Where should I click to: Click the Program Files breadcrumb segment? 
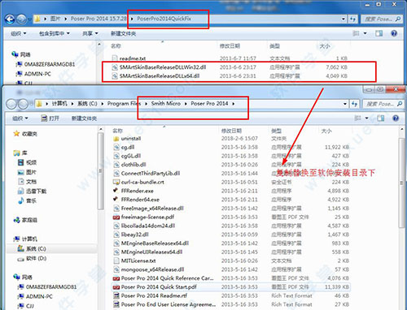(x=125, y=104)
